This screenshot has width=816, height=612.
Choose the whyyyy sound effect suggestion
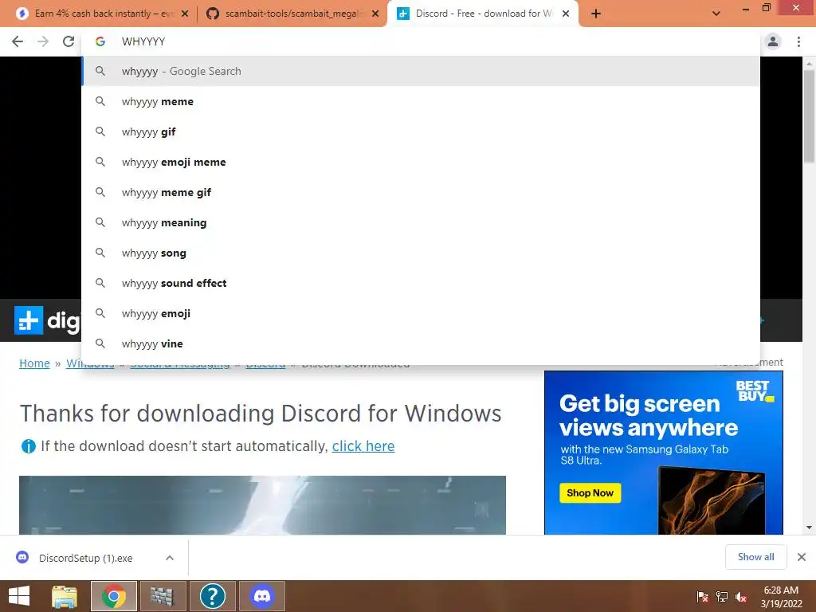pyautogui.click(x=421, y=283)
